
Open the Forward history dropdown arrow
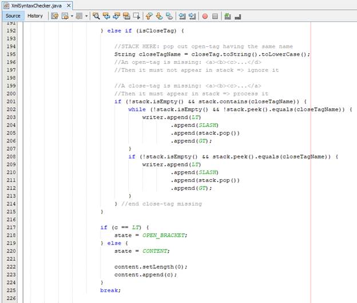click(x=86, y=16)
